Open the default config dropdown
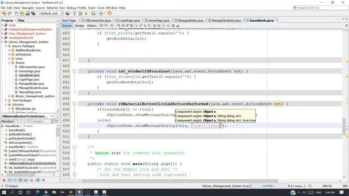Image resolution: width=349 pixels, height=196 pixels. (51, 14)
